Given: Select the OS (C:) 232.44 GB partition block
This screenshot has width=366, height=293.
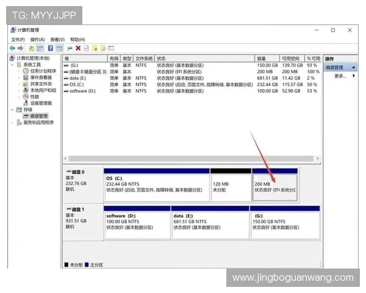Looking at the screenshot, I should (157, 184).
